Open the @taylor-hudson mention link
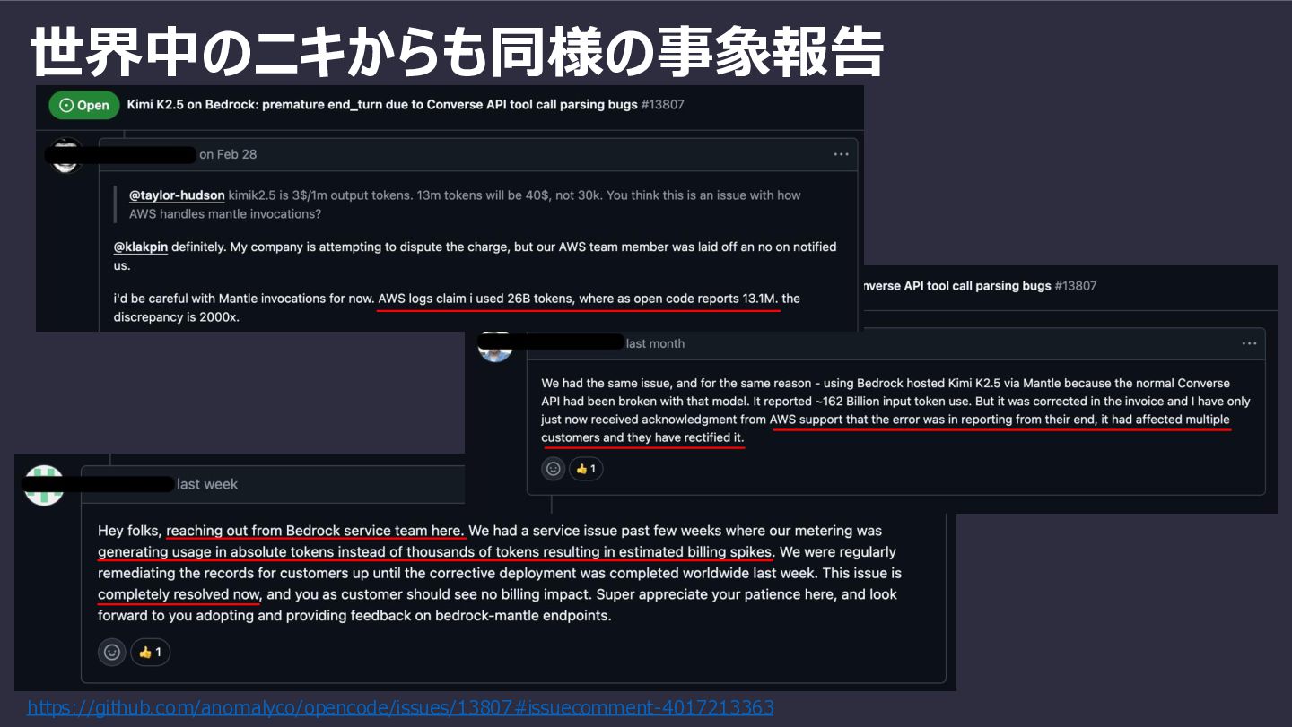 coord(177,195)
